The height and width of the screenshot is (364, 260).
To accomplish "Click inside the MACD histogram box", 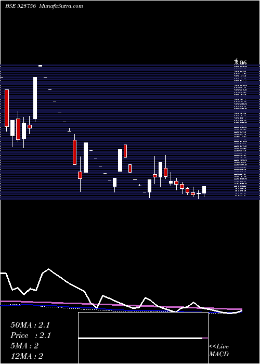I will pyautogui.click(x=143, y=338).
